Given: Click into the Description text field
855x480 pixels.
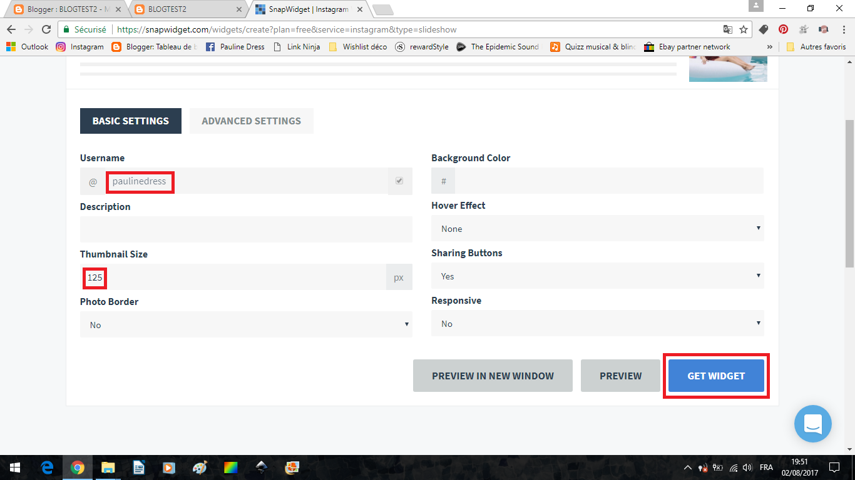Looking at the screenshot, I should point(246,229).
